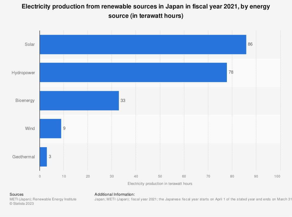The image size is (292, 217).
Task: Click the Solar category label
Action: [29, 44]
